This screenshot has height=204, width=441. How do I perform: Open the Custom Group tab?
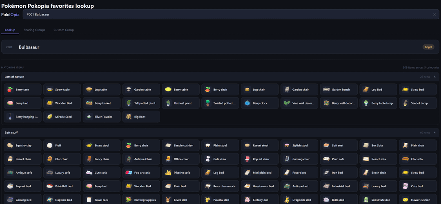coord(64,30)
